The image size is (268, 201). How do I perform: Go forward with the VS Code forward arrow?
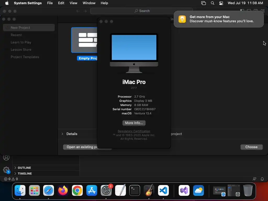(x=85, y=11)
